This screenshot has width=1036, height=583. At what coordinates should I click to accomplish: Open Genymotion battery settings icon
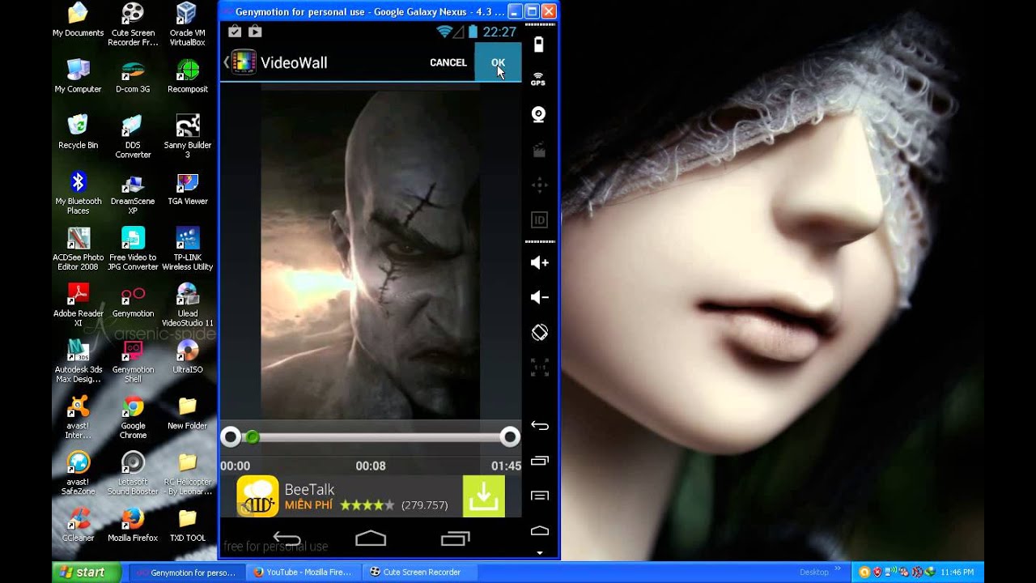539,45
